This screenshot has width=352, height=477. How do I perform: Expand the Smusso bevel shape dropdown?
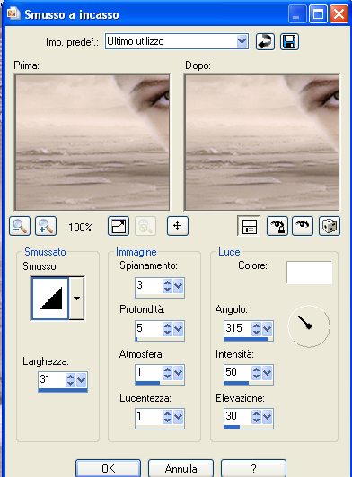coord(77,298)
